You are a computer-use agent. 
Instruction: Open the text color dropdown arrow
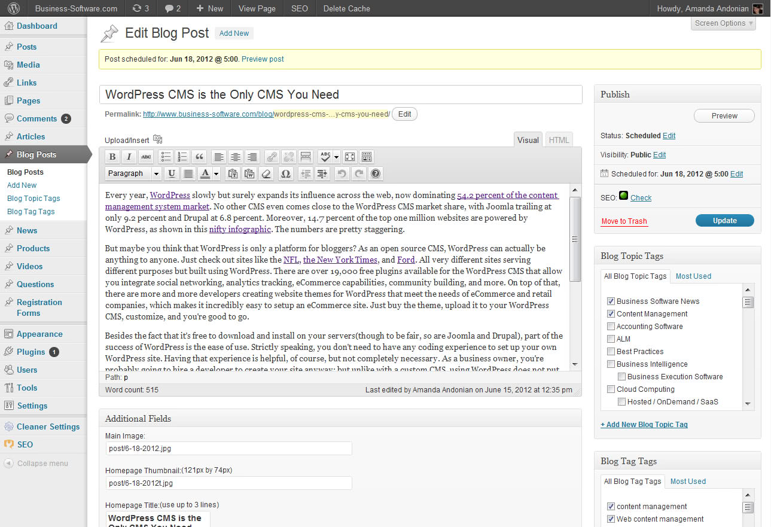[x=216, y=173]
